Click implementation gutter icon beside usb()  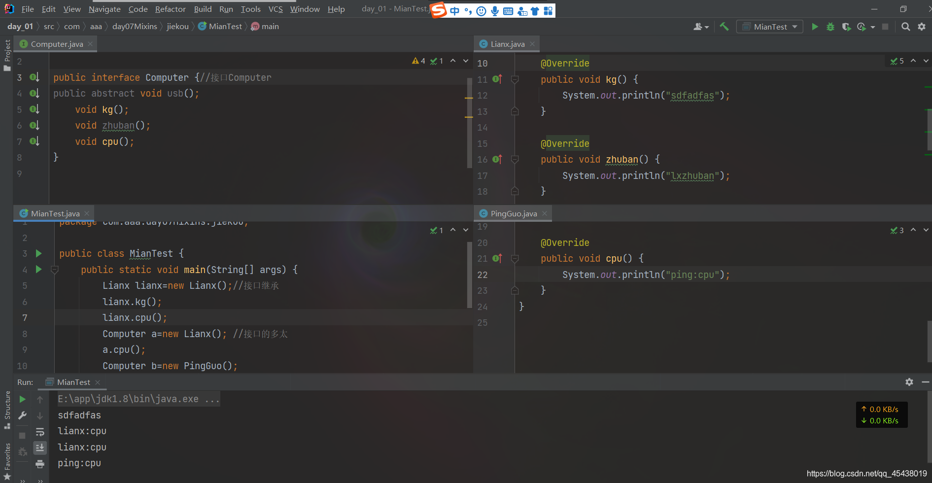[x=34, y=93]
